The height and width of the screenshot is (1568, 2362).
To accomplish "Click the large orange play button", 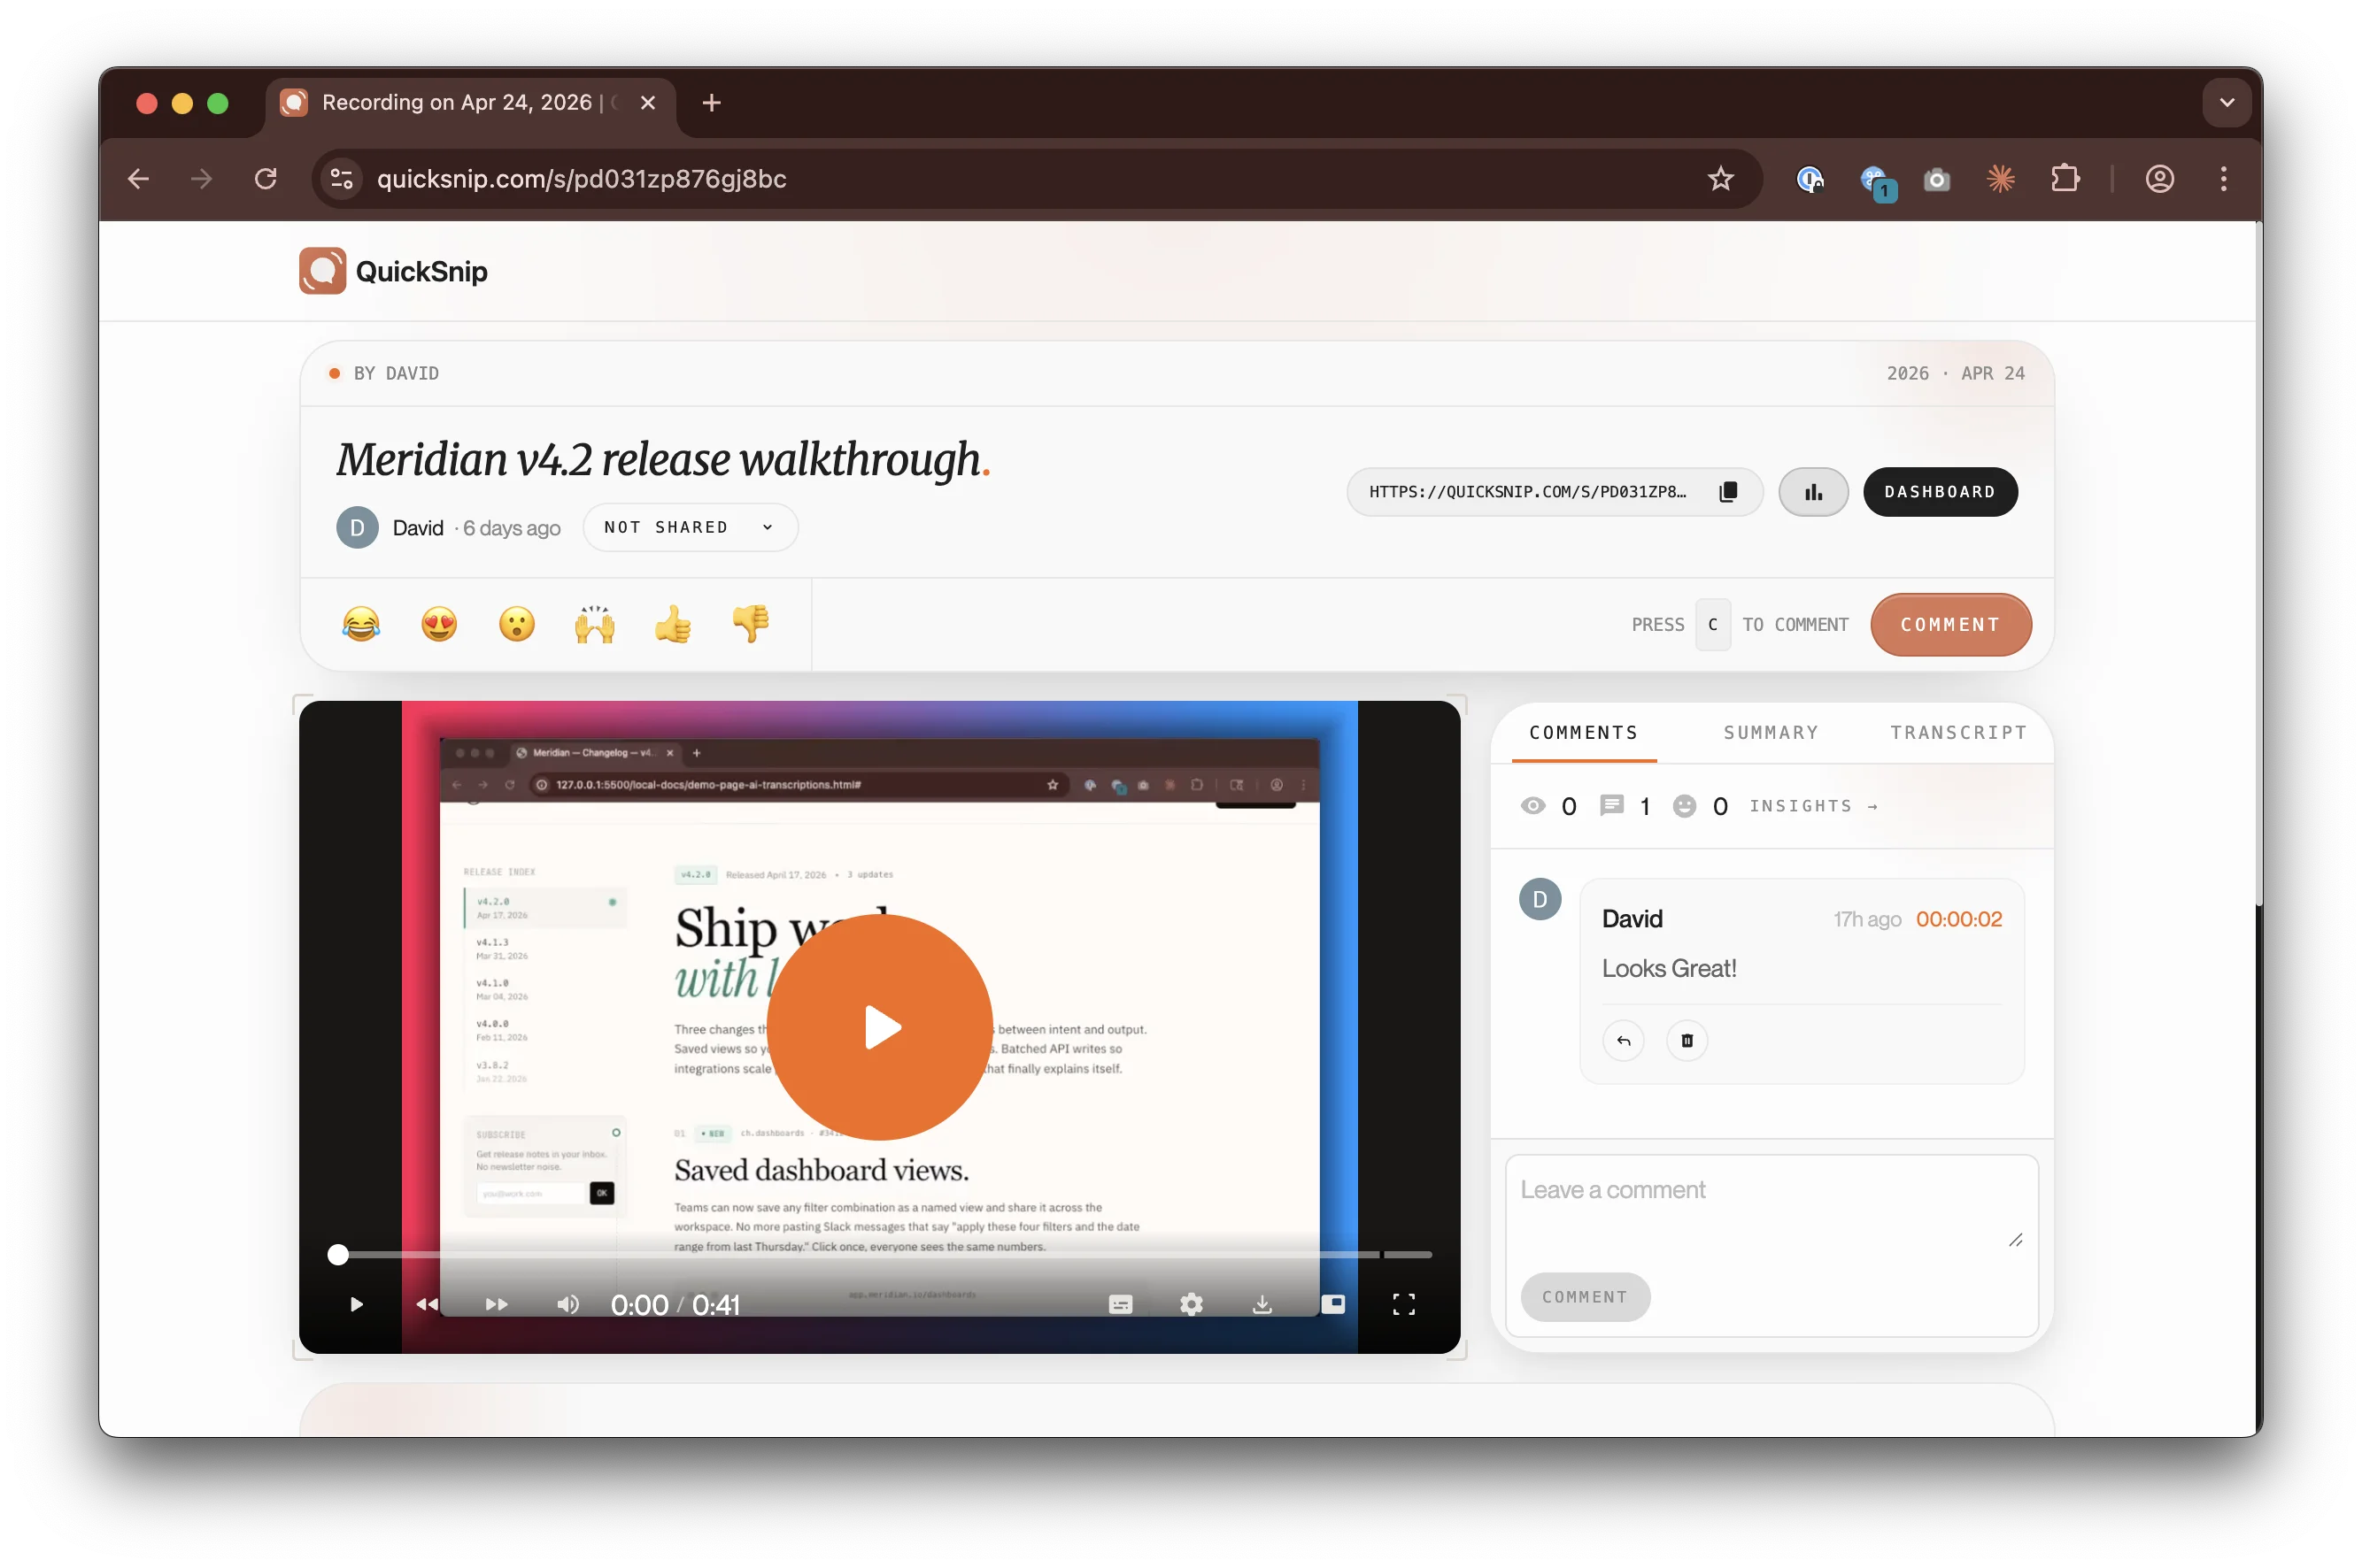I will 880,1027.
